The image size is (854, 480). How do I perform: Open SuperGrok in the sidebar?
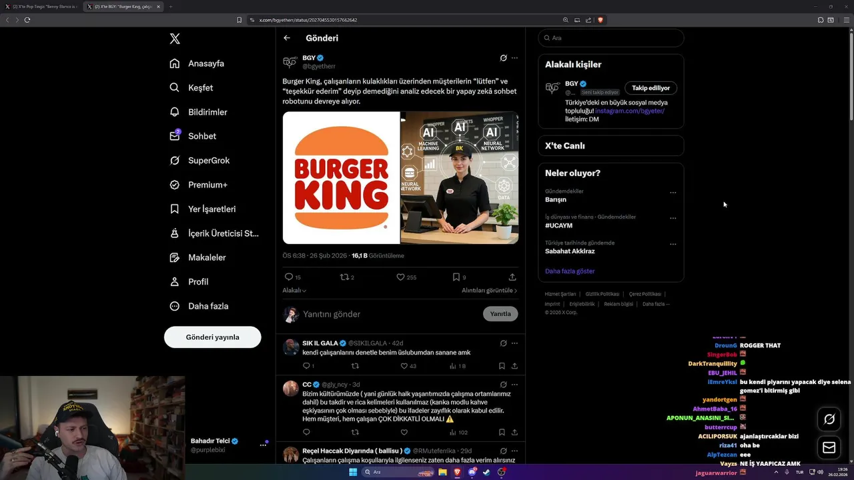click(x=199, y=161)
